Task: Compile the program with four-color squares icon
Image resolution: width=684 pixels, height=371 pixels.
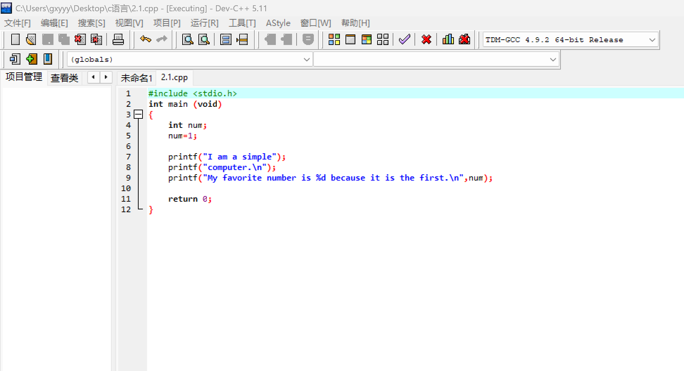Action: click(334, 39)
